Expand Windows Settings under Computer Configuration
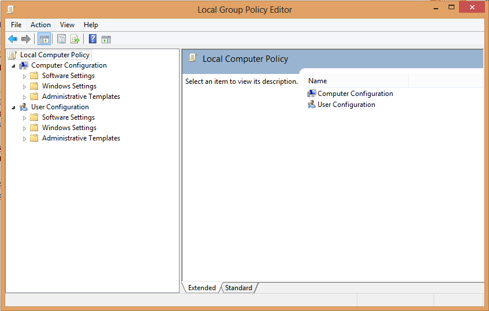Viewport: 489px width, 311px height. coord(24,87)
